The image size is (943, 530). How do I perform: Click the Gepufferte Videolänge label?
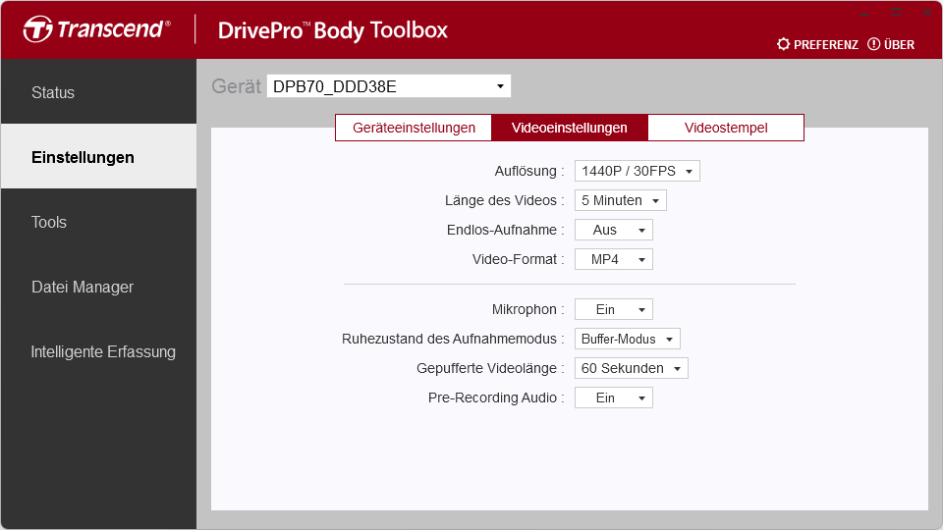tap(490, 368)
